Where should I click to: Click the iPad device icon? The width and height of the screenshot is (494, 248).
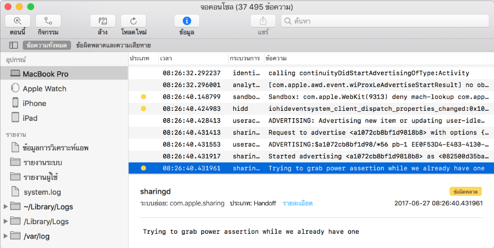tap(15, 118)
